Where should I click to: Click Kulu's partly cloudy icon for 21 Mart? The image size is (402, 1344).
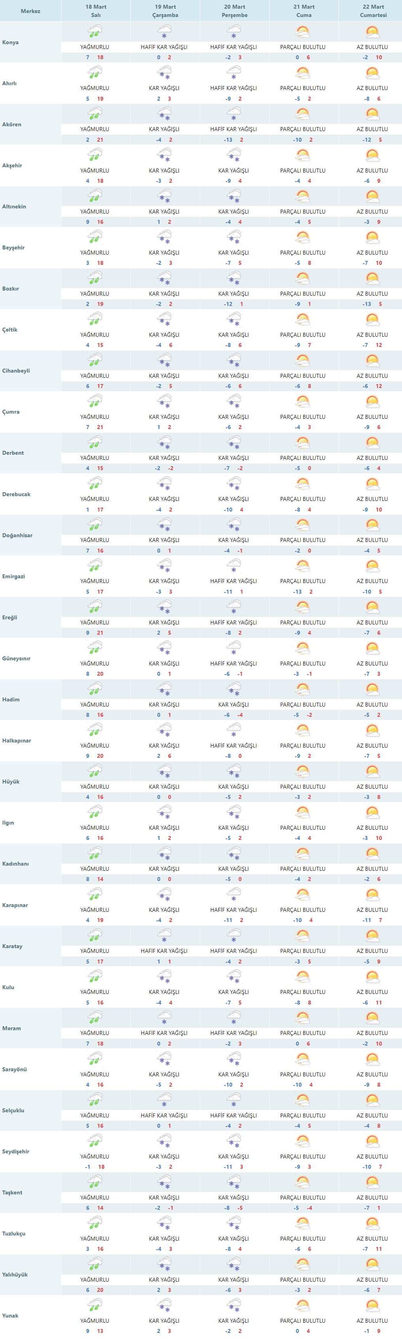tap(303, 977)
